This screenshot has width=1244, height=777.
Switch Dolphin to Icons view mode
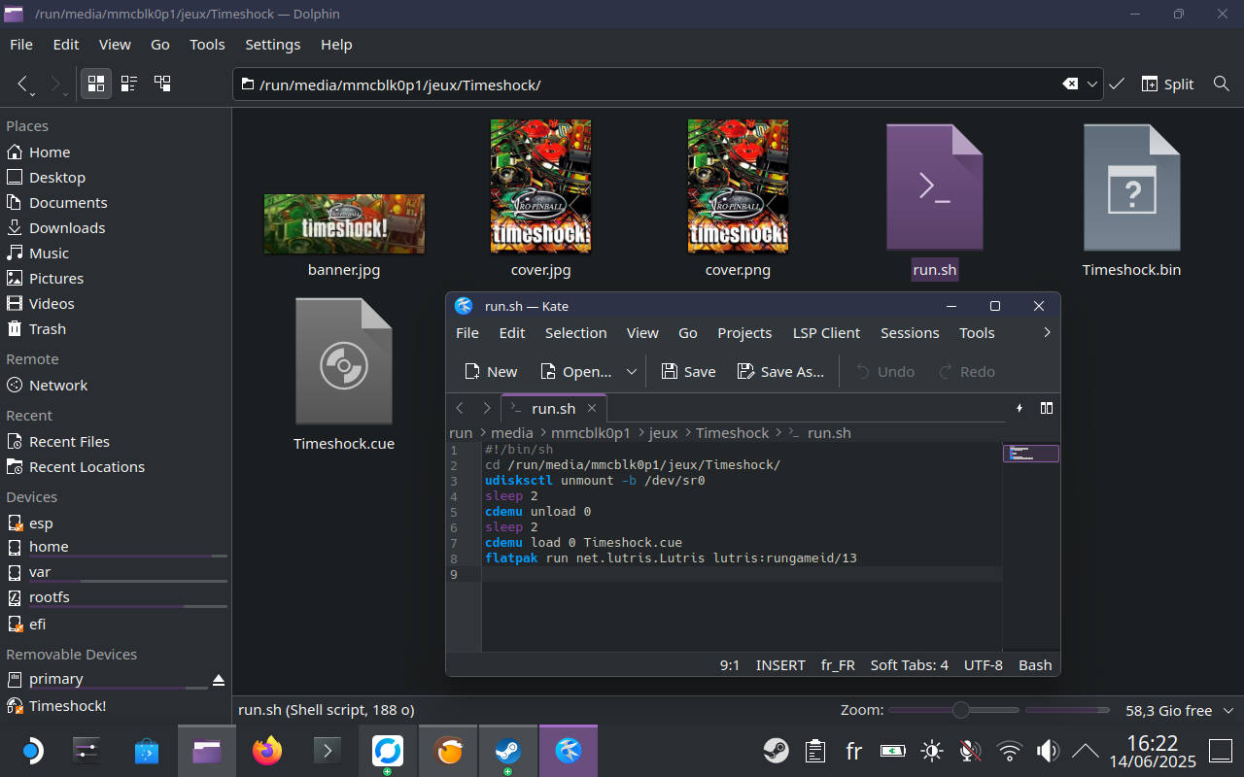click(x=95, y=84)
